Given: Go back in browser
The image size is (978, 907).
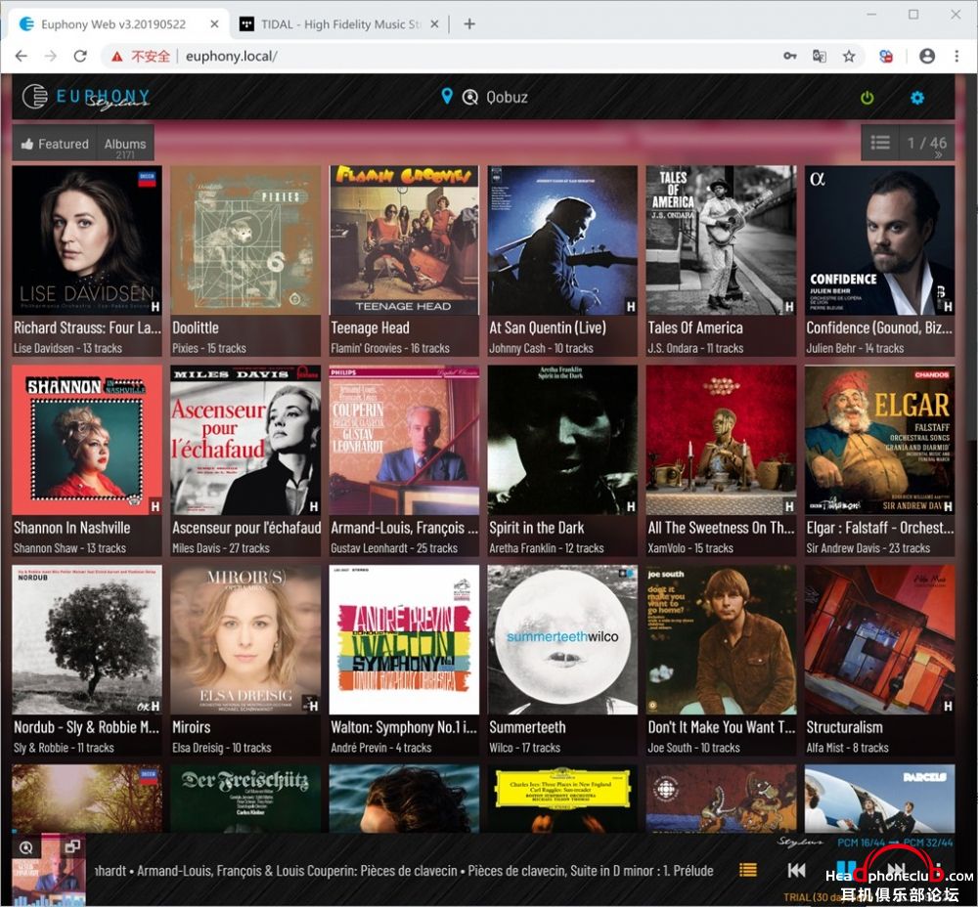Looking at the screenshot, I should (22, 56).
